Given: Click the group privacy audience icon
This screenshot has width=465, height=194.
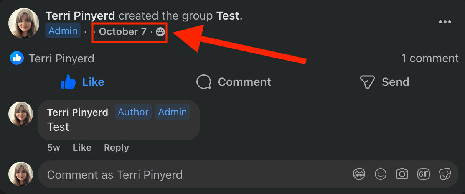Looking at the screenshot, I should coord(160,32).
